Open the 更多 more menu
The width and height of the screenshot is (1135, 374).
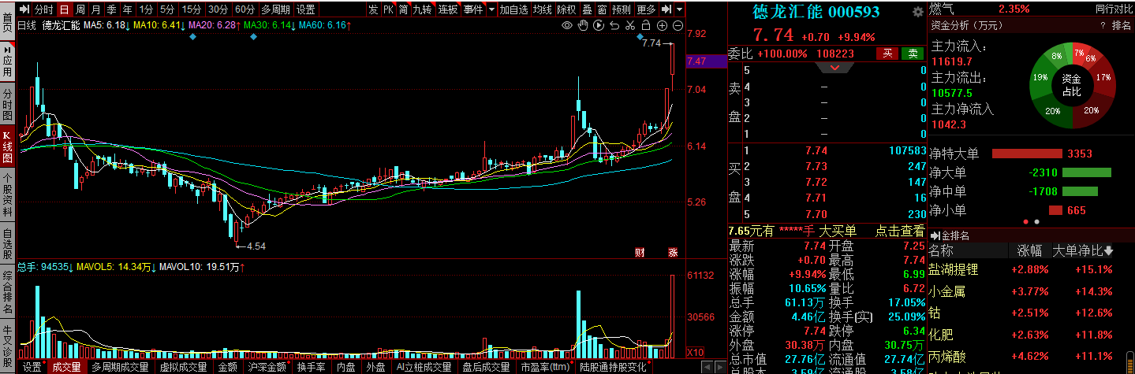pyautogui.click(x=647, y=9)
